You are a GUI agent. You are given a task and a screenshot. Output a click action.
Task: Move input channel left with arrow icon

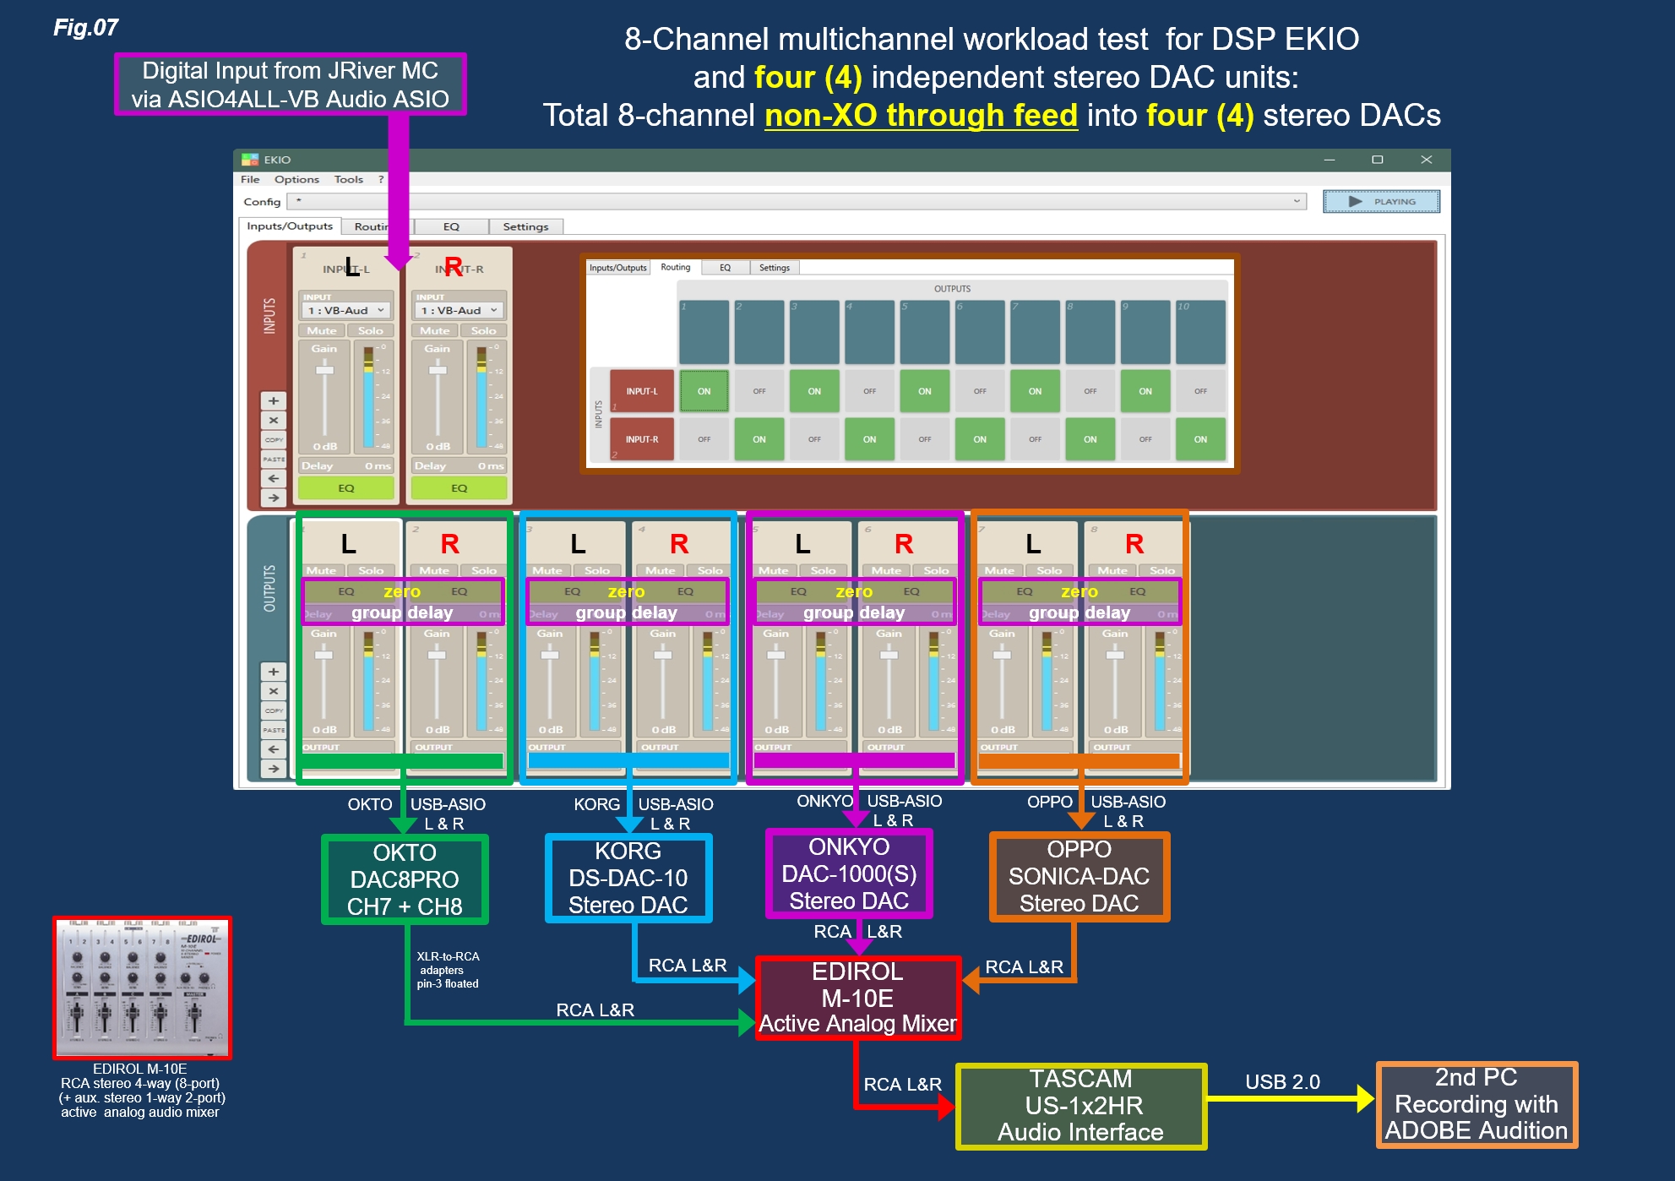tap(273, 478)
